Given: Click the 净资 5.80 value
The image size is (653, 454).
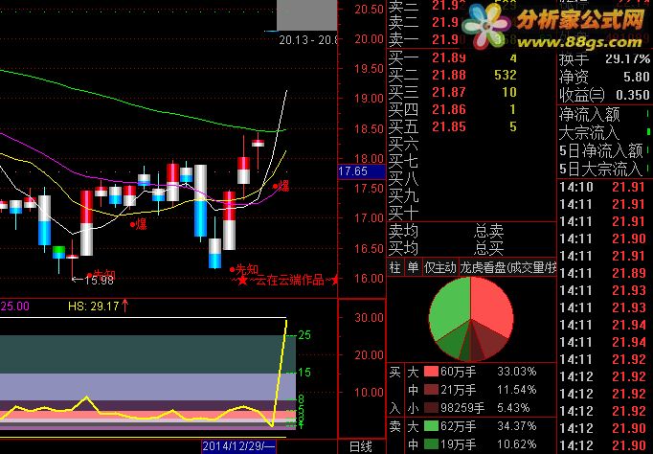Looking at the screenshot, I should 637,77.
